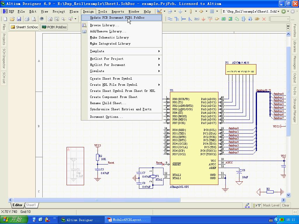Click the vertical scrollbar down arrow

coord(288,195)
